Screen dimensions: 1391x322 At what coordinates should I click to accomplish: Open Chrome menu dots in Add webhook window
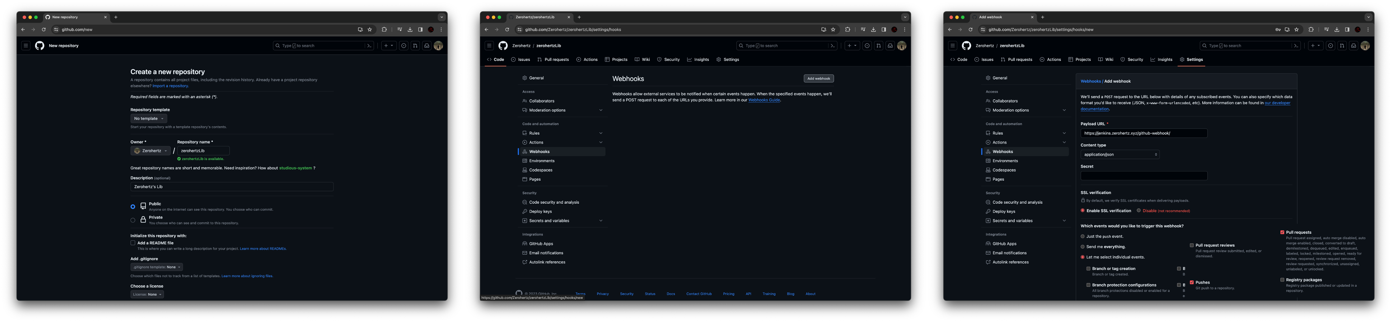tap(1368, 29)
